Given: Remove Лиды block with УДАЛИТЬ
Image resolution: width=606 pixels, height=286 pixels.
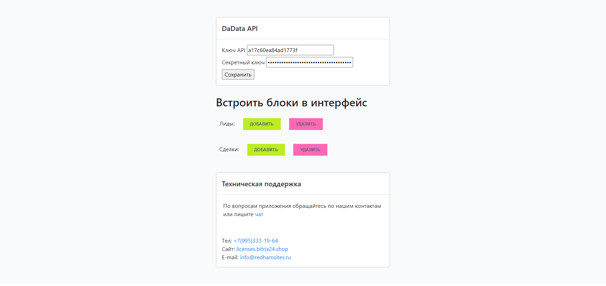Looking at the screenshot, I should click(306, 124).
